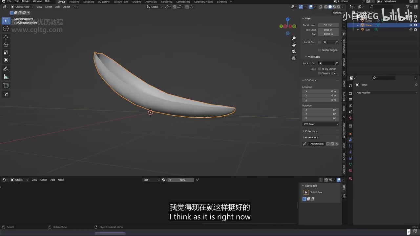
Task: Activate the Annotate pencil tool
Action: coord(6,69)
